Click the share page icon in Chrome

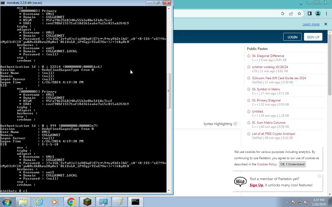(x=291, y=14)
